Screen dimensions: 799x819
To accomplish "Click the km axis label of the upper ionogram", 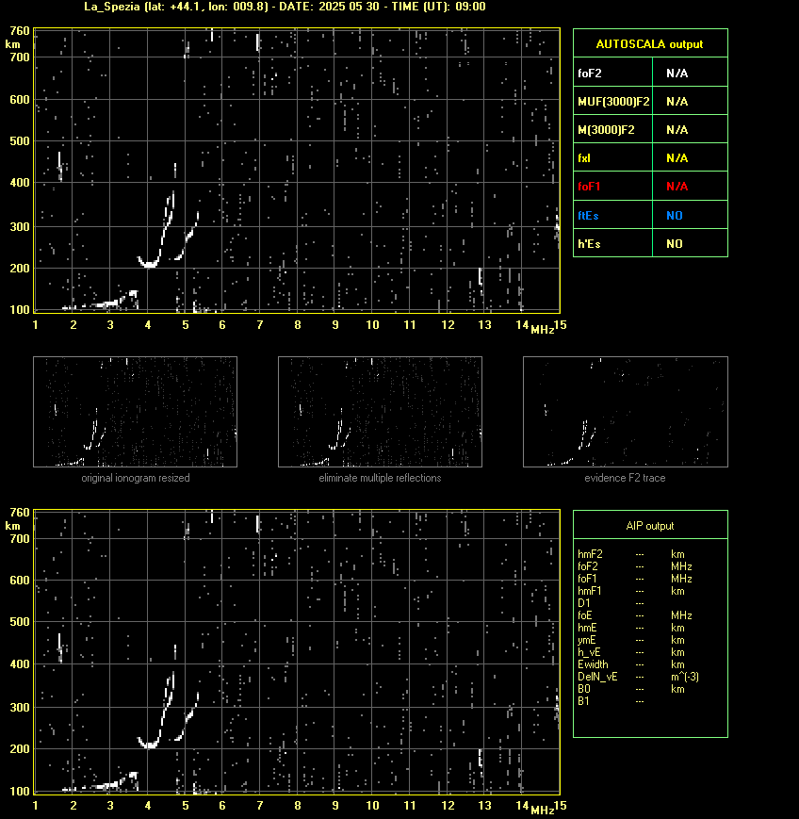I will tap(12, 44).
